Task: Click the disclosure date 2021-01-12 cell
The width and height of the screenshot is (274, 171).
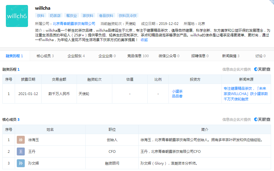Action: click(28, 94)
